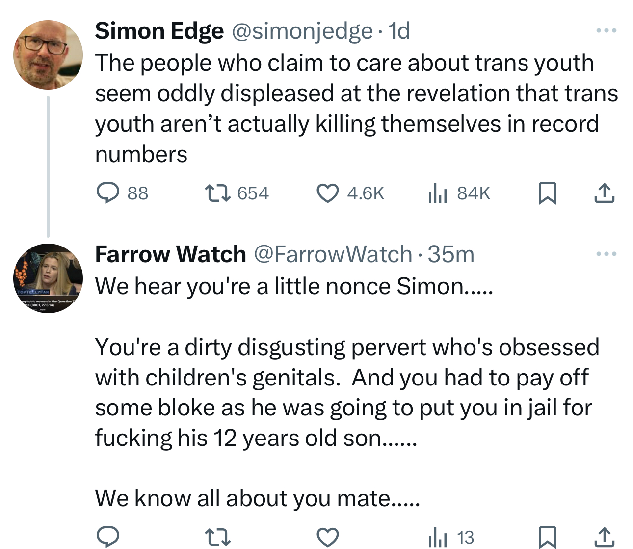Open more options for Simon Edge's tweet

(x=606, y=31)
